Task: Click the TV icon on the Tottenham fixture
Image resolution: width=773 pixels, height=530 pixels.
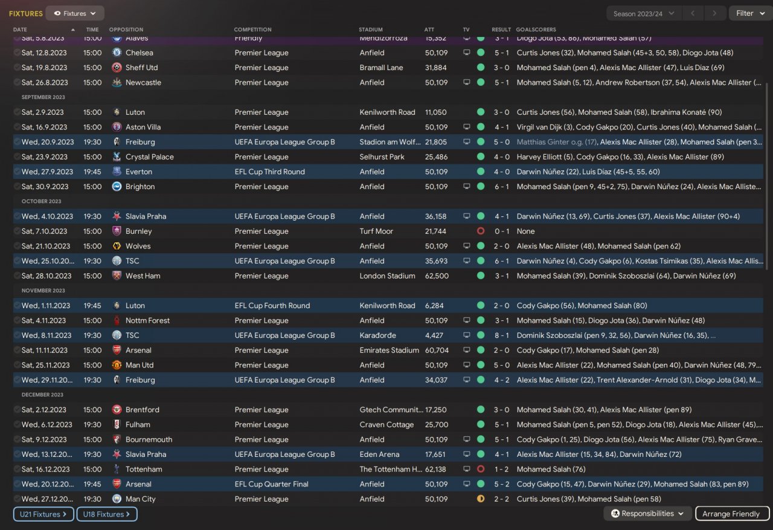Action: pos(466,469)
